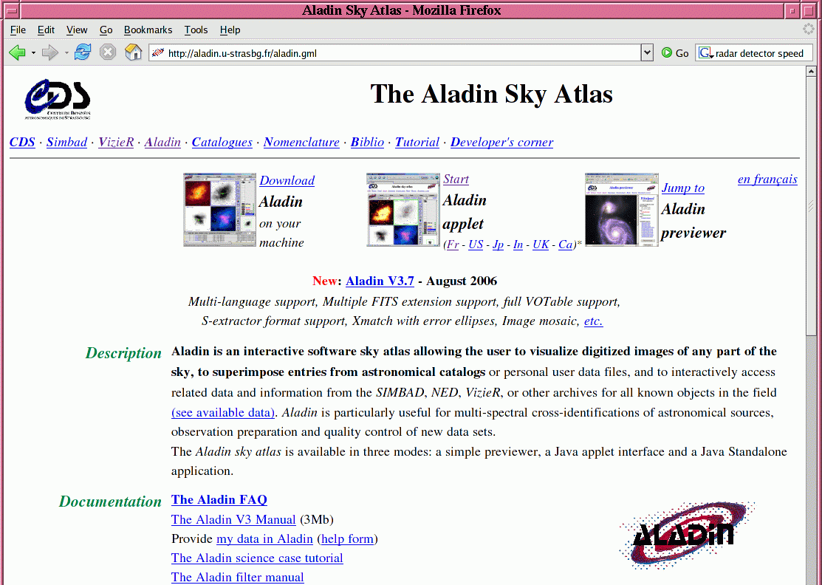Click the green Go button icon
The height and width of the screenshot is (585, 822).
pos(667,52)
